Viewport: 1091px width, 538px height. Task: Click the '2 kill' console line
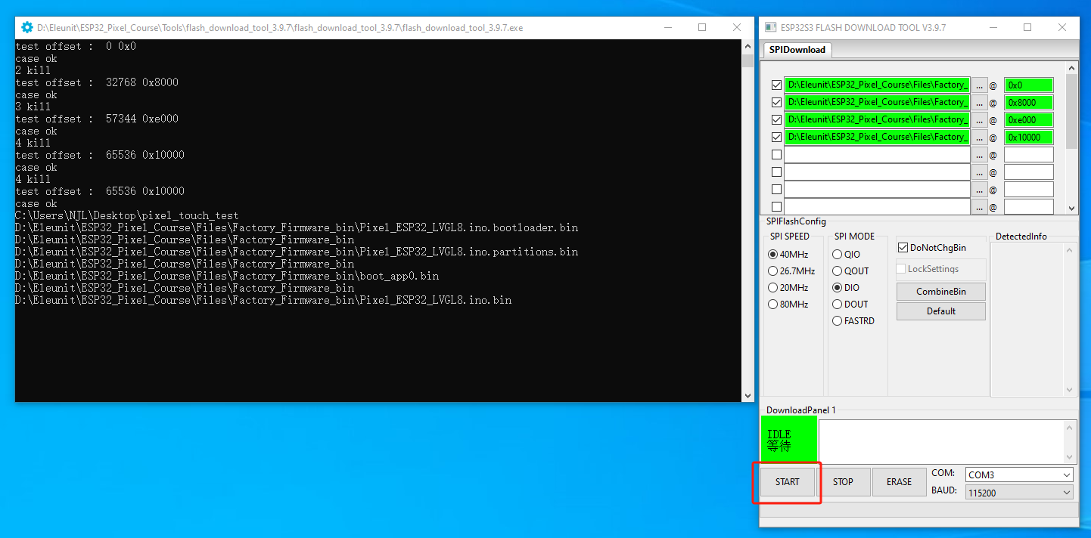(x=33, y=70)
